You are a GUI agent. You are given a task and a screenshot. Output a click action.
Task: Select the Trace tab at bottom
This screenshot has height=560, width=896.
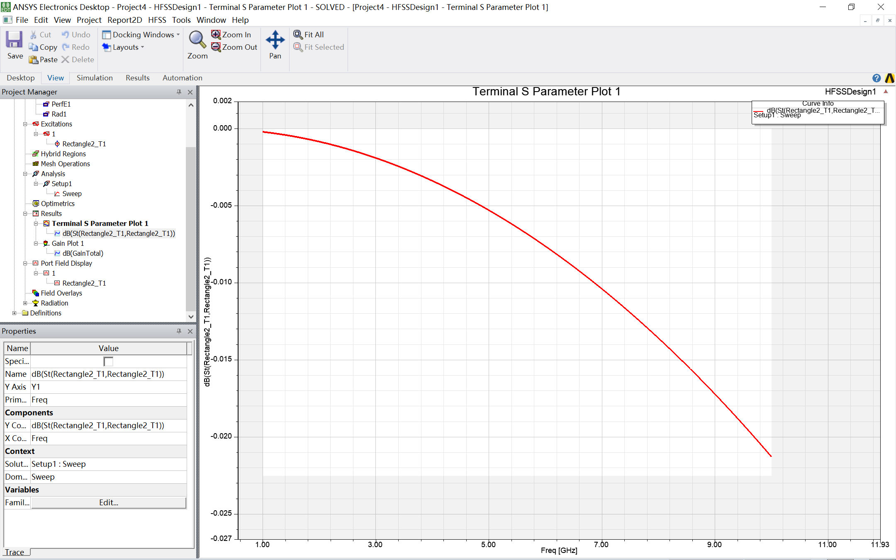[15, 552]
